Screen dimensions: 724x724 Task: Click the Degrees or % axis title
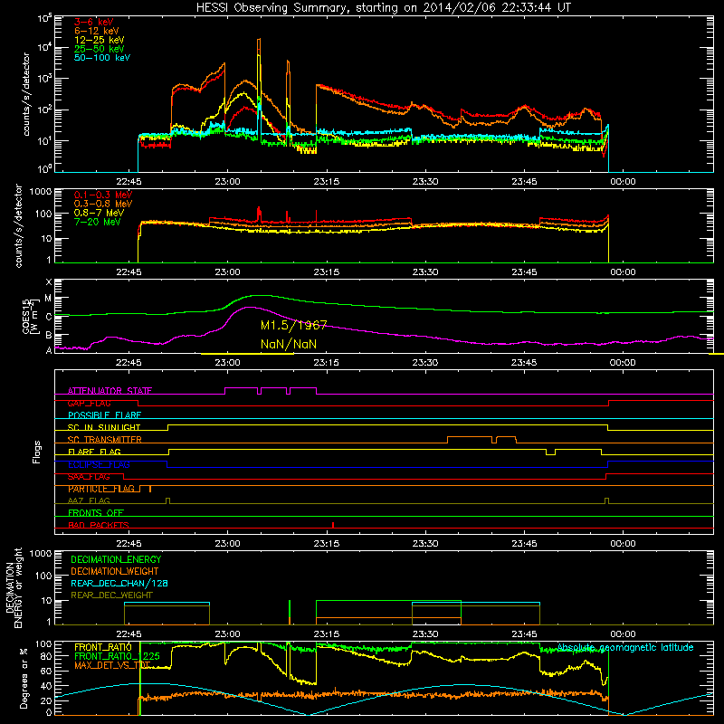tap(24, 678)
